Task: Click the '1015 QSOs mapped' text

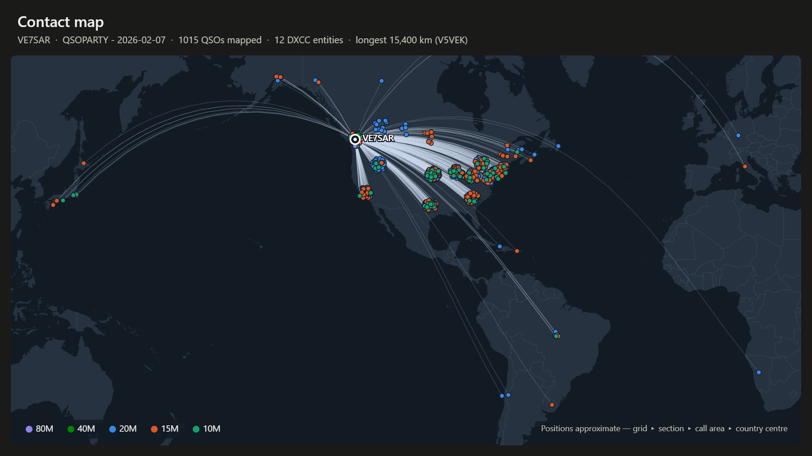Action: [x=220, y=40]
